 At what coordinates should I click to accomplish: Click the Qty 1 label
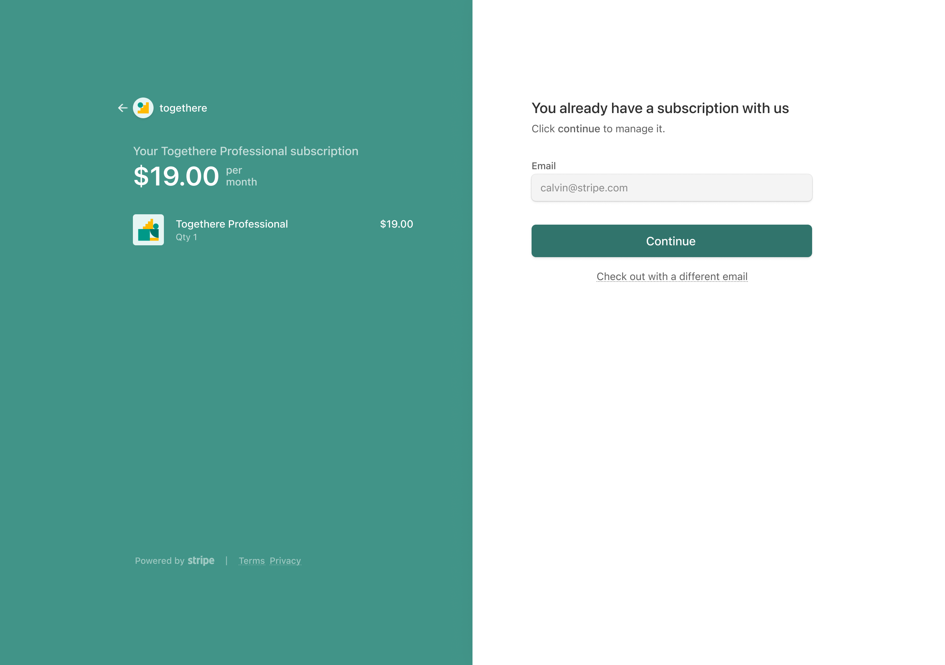186,237
